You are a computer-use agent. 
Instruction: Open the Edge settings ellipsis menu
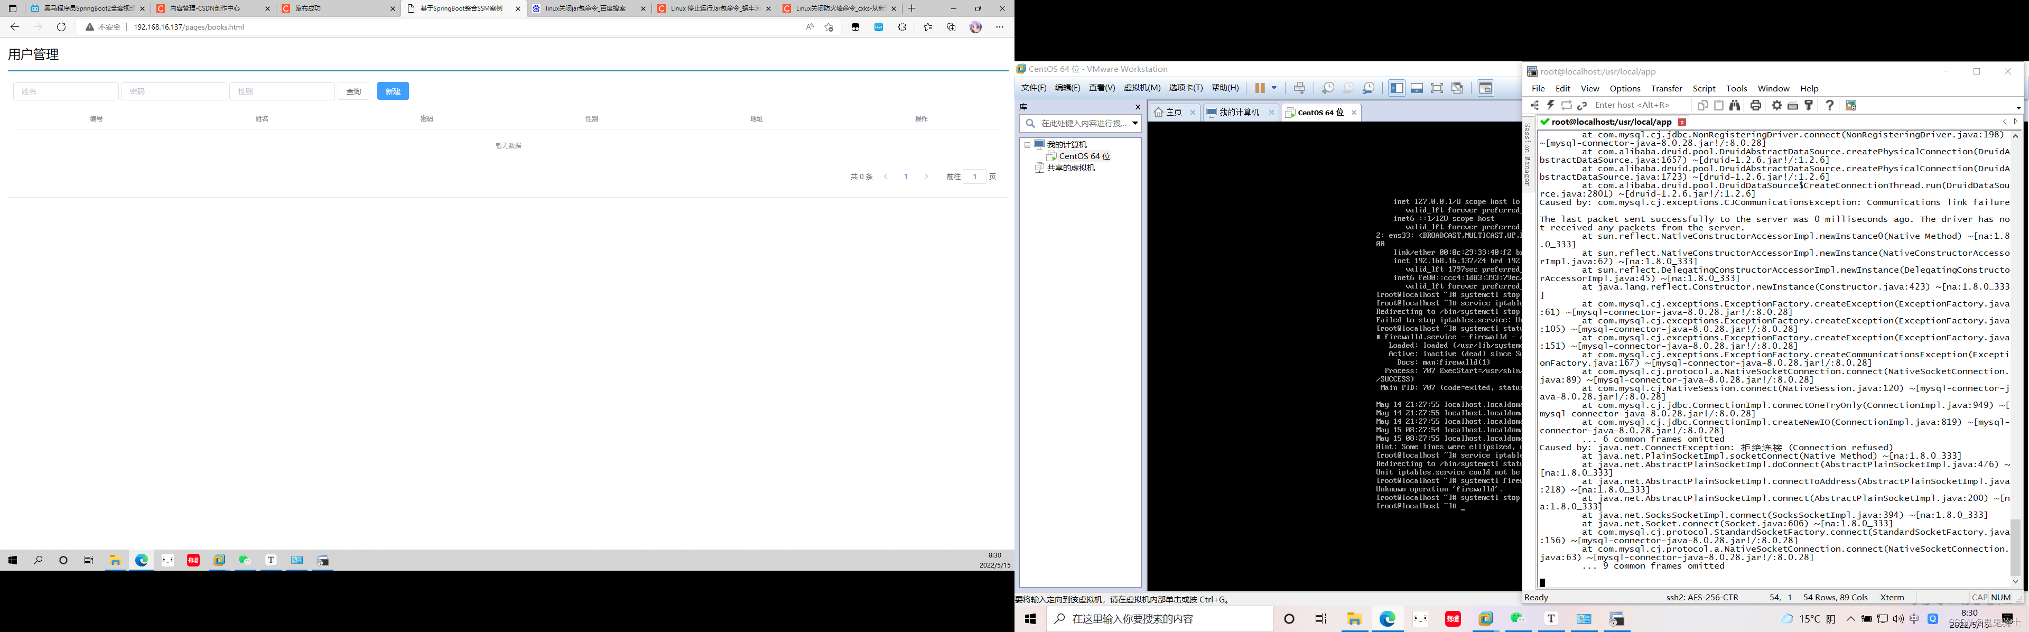click(x=1000, y=27)
